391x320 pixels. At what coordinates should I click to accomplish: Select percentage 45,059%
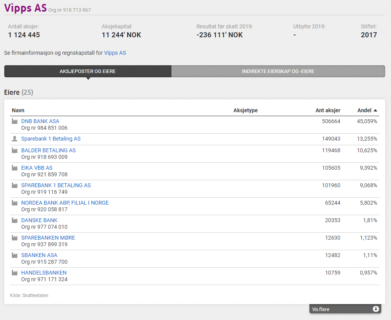pos(367,122)
